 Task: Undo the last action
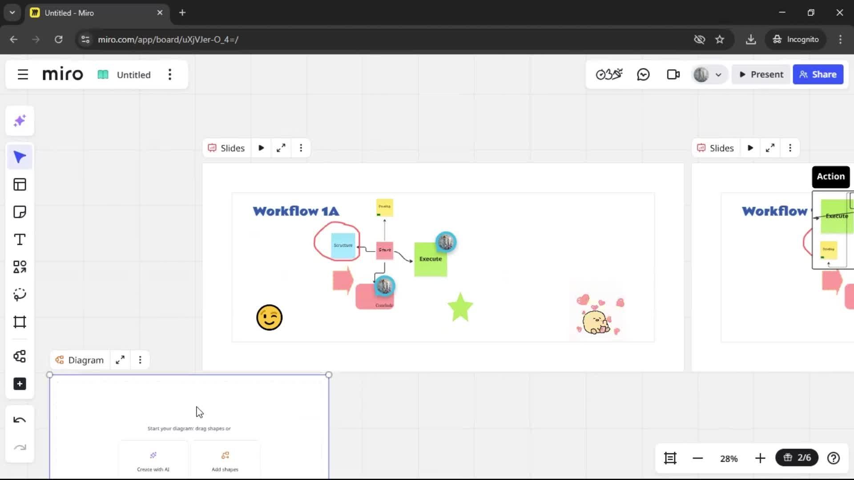(x=20, y=420)
